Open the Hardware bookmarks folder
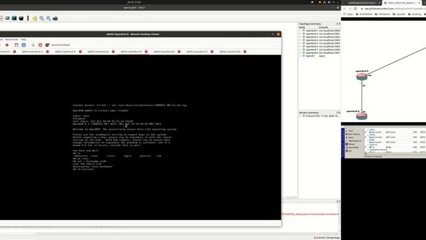Image resolution: width=426 pixels, height=240 pixels. pos(382,14)
